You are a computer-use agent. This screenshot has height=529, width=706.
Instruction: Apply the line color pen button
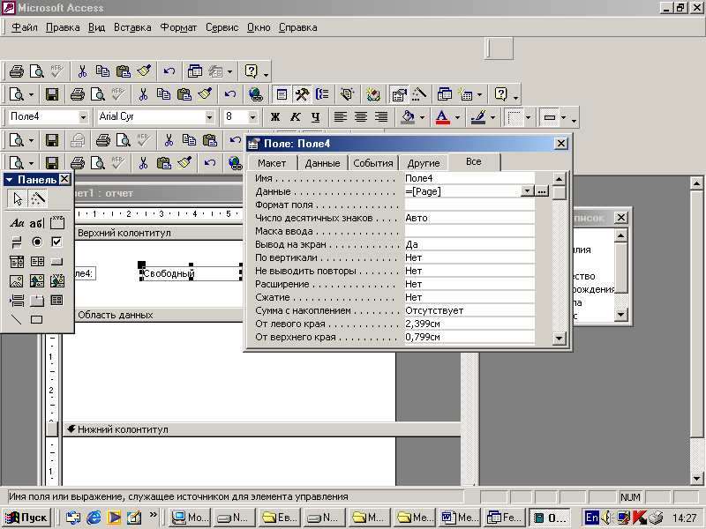coord(478,117)
